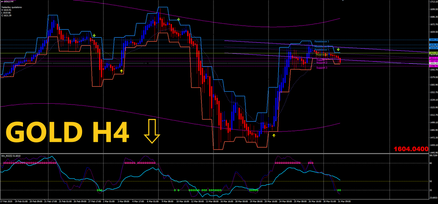
Task: Select the Win_RSI(5) 51.6010 indicator label
Action: pos(11,156)
